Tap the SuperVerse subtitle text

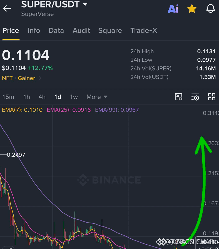(38, 14)
